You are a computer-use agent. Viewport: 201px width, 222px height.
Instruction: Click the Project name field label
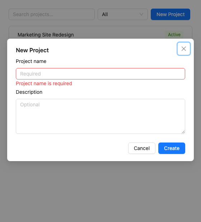(x=31, y=61)
